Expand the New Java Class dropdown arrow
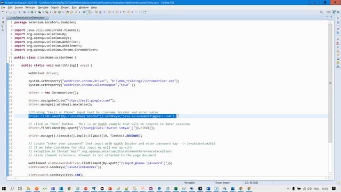The image size is (341, 192). [x=63, y=12]
